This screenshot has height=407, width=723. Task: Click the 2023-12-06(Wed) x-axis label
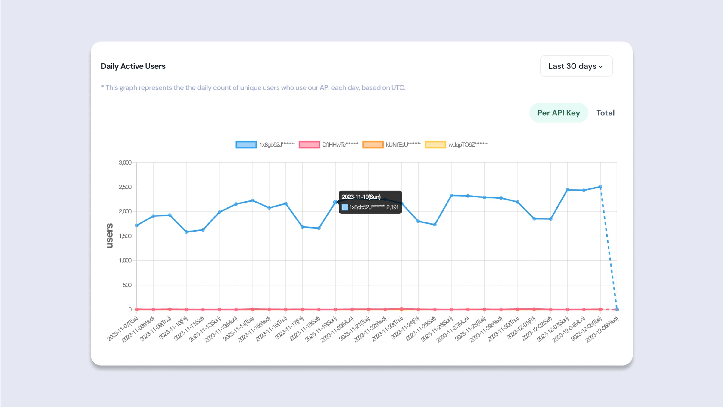pyautogui.click(x=602, y=329)
